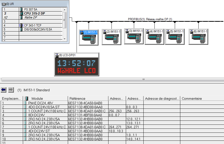Click the Commentaire column header
This screenshot has height=144, width=224.
tap(192, 98)
